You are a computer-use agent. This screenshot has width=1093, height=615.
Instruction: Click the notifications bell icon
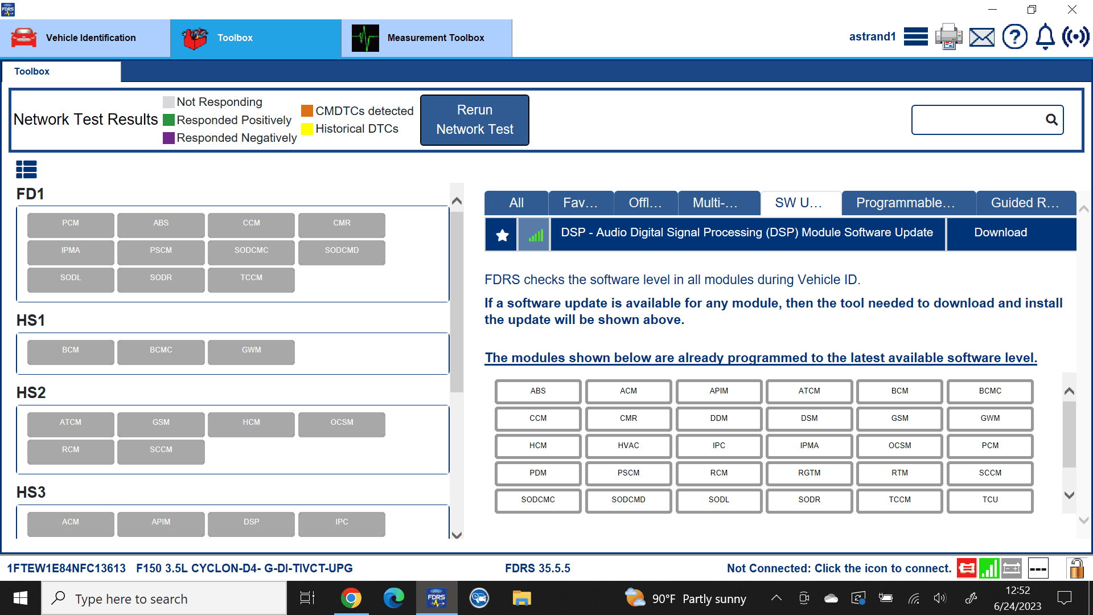(1045, 36)
